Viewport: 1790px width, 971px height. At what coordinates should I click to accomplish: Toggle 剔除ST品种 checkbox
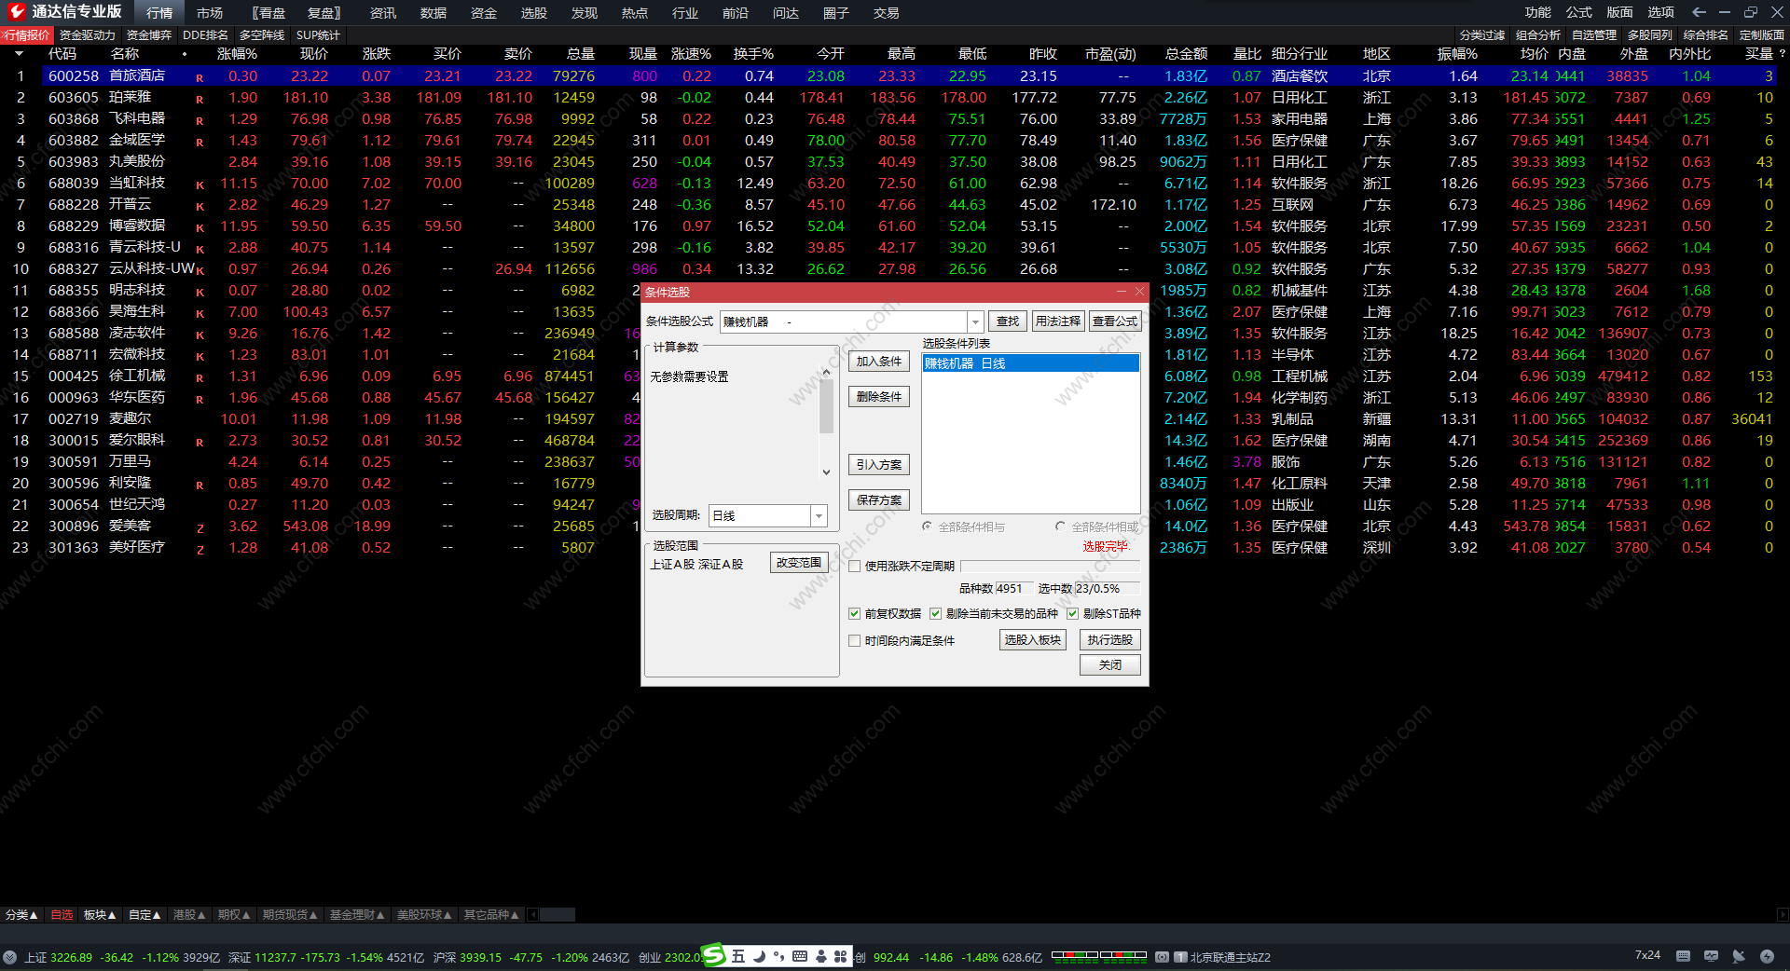1072,613
